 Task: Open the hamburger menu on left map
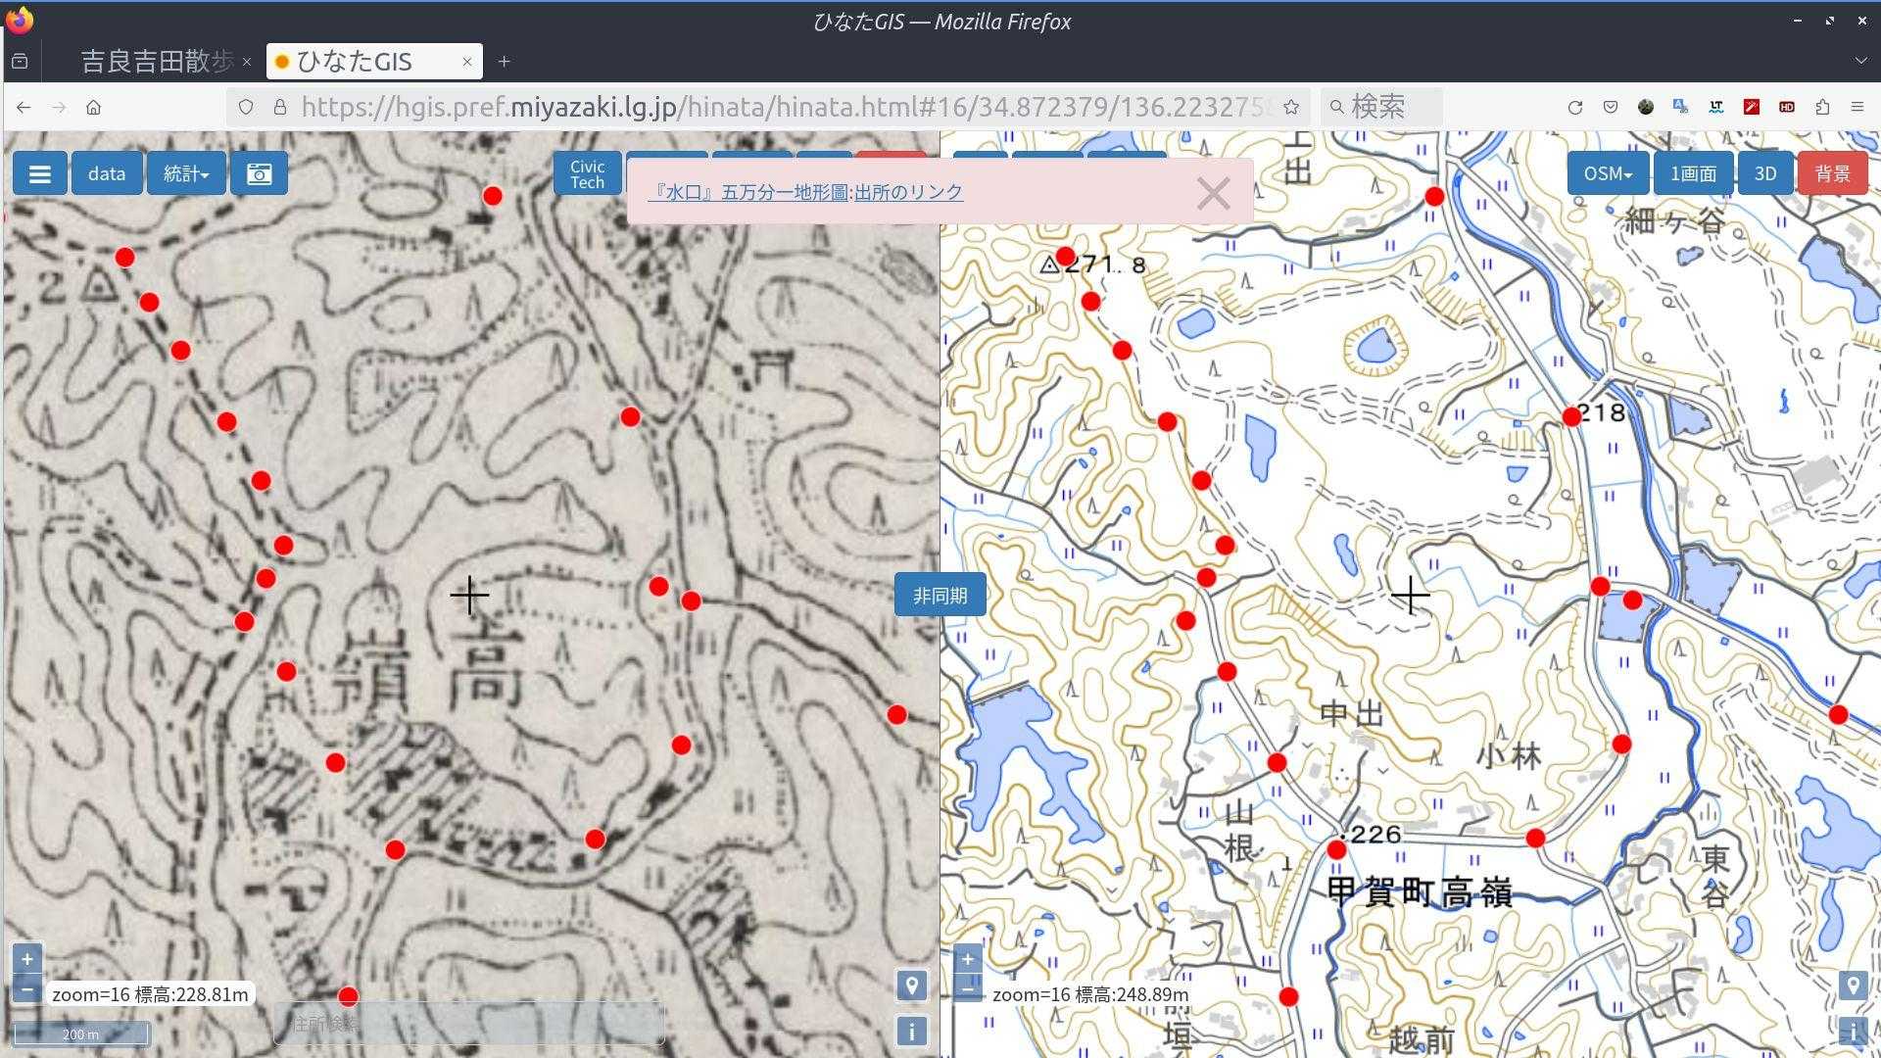40,173
